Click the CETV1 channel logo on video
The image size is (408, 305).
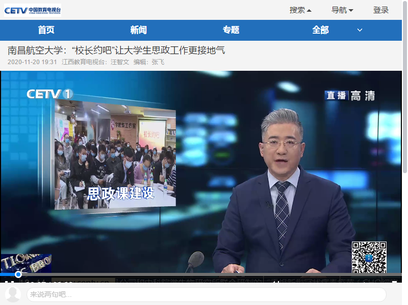click(x=50, y=94)
